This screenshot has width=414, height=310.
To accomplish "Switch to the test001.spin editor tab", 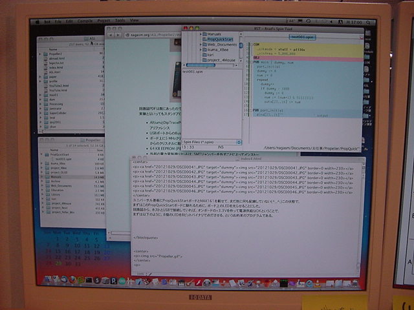I will tap(302, 37).
